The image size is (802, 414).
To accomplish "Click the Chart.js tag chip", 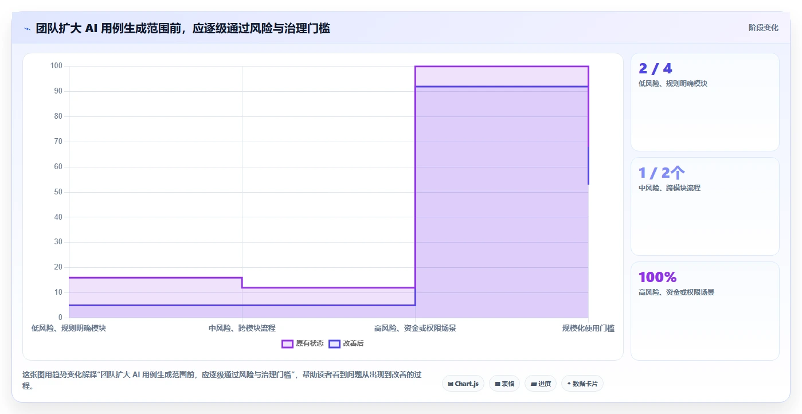I will click(463, 384).
